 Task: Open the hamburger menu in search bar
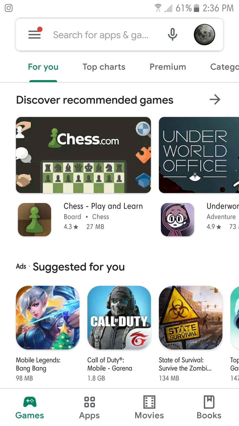click(x=35, y=34)
